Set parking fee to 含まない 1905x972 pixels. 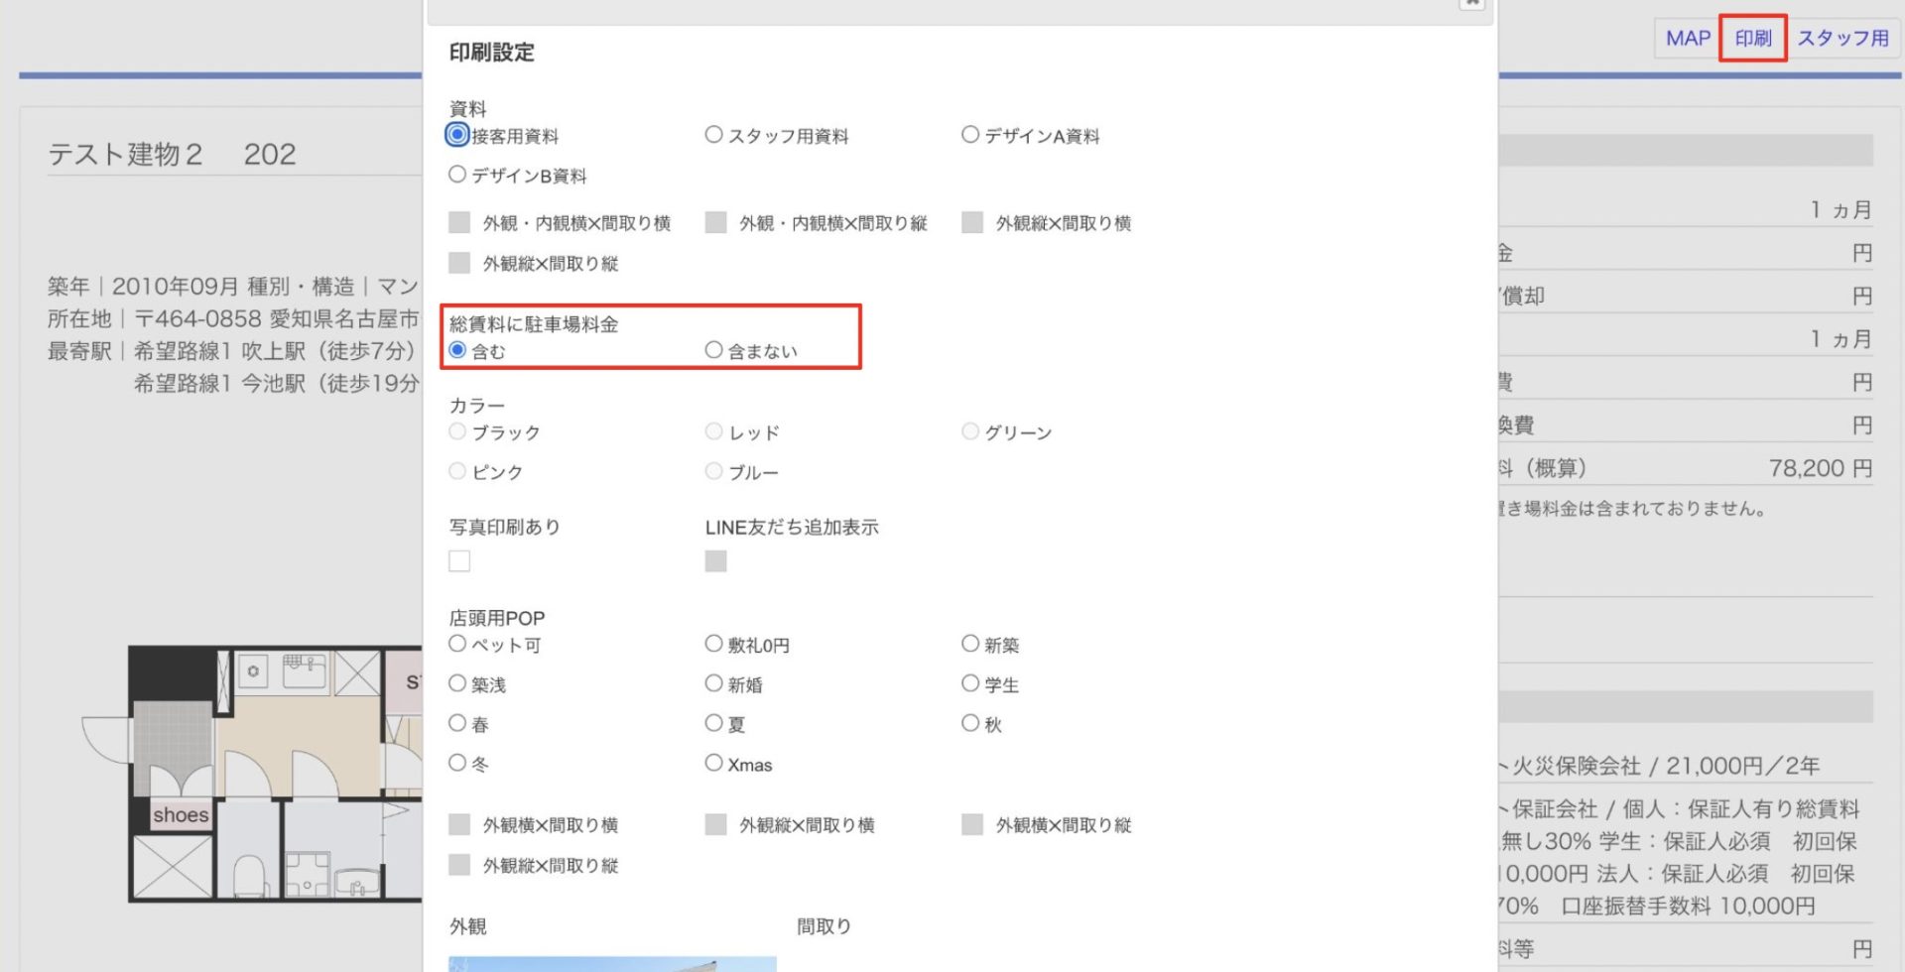713,350
